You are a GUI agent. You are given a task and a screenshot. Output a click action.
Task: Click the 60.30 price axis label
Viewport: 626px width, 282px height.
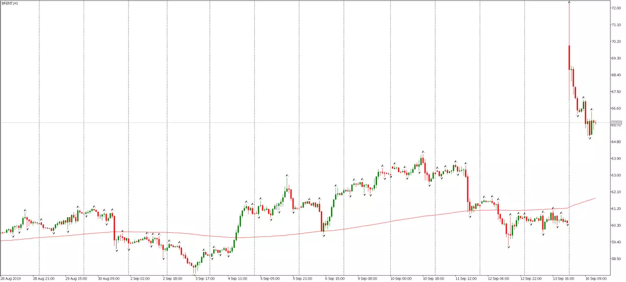(616, 225)
